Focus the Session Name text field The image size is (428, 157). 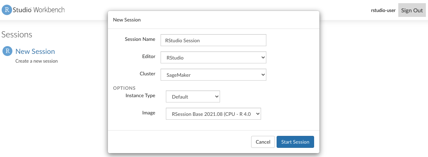(x=213, y=40)
